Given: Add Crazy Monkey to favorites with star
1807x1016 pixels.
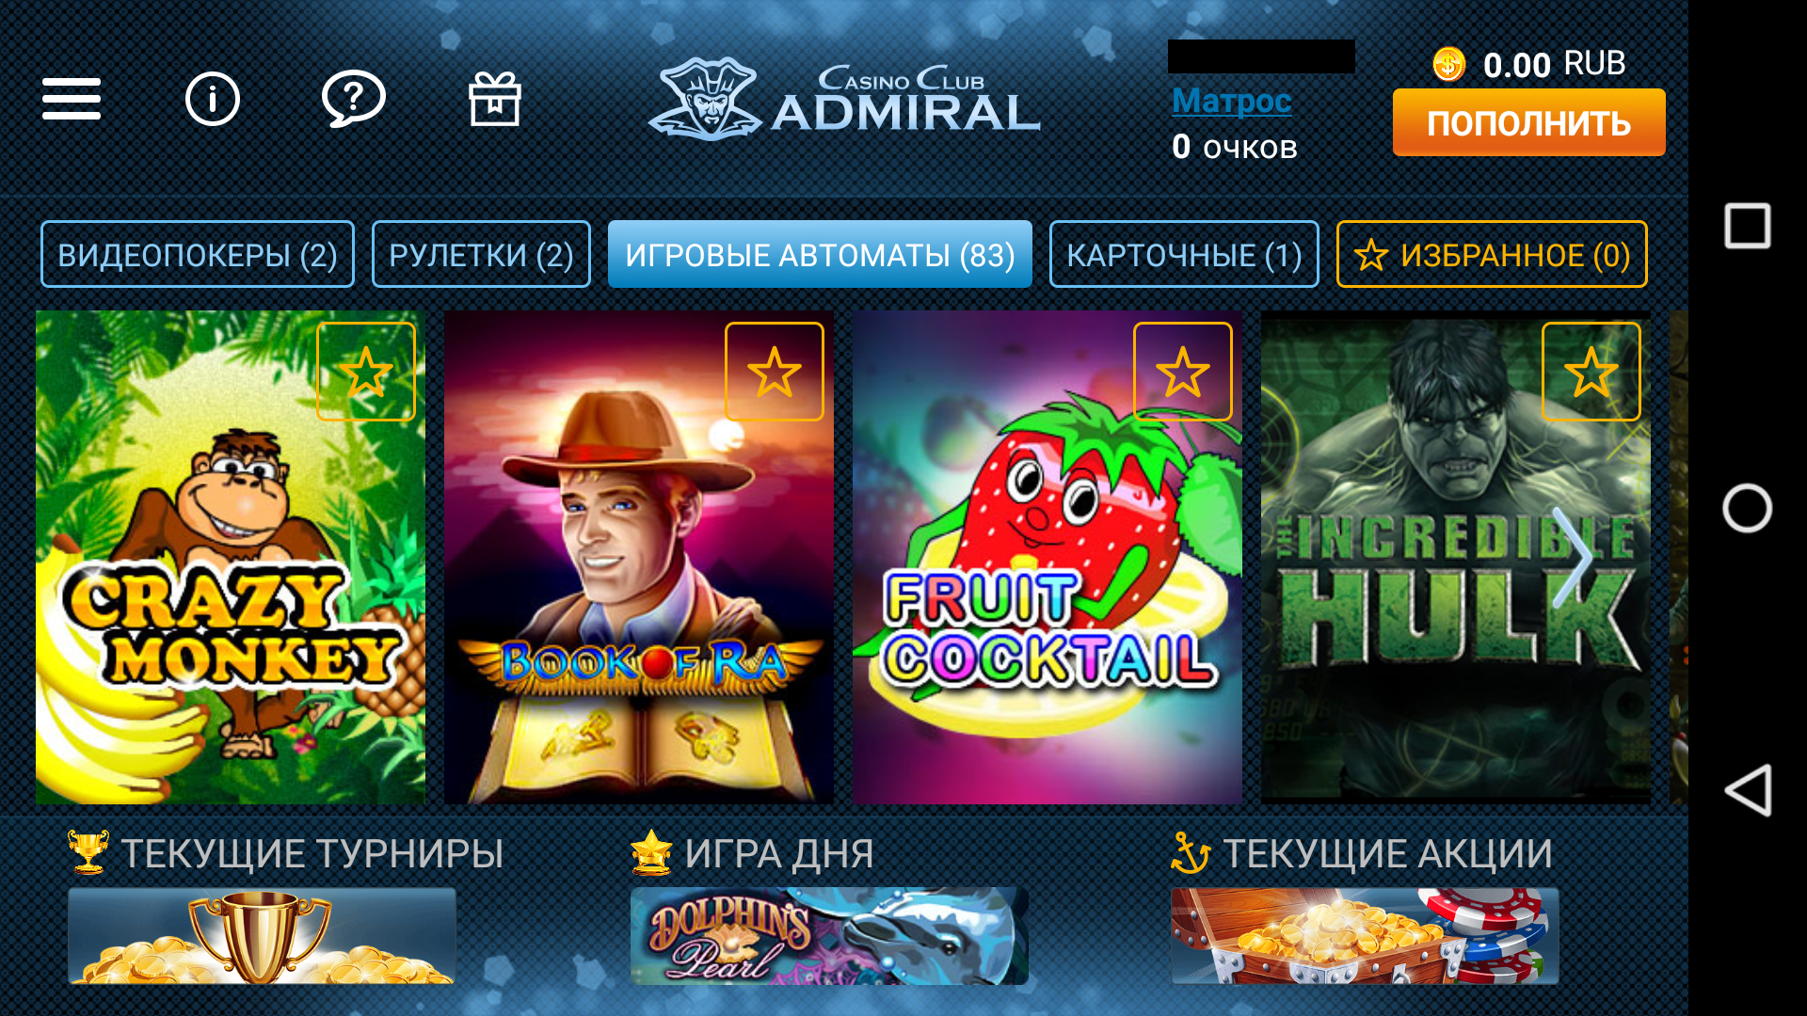Looking at the screenshot, I should click(366, 372).
